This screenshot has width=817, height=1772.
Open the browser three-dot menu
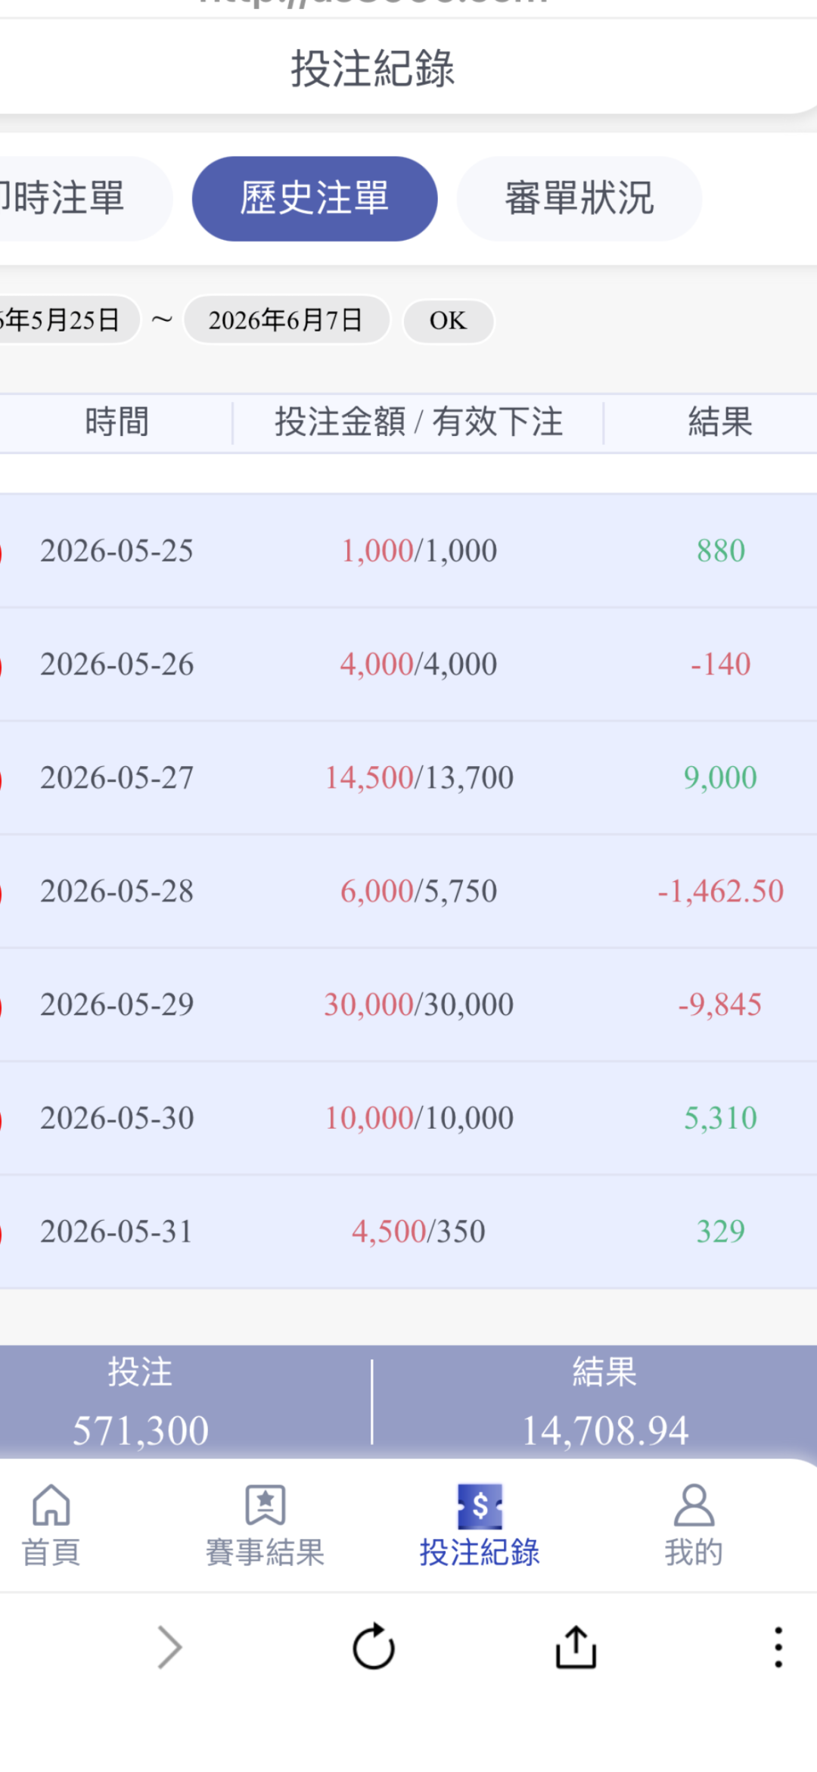[778, 1646]
